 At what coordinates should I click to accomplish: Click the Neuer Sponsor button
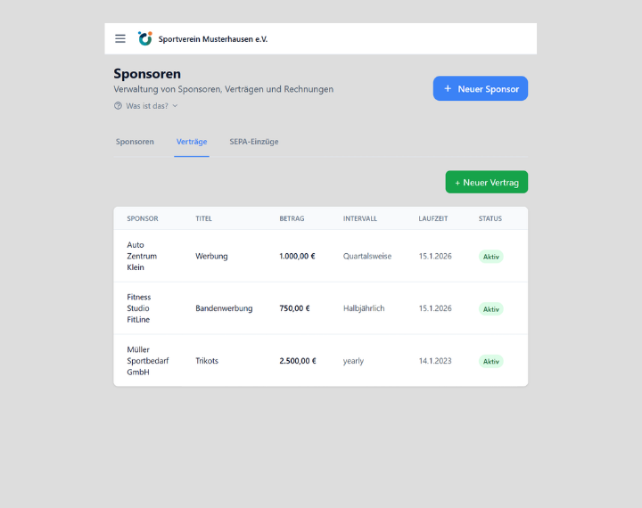coord(480,89)
